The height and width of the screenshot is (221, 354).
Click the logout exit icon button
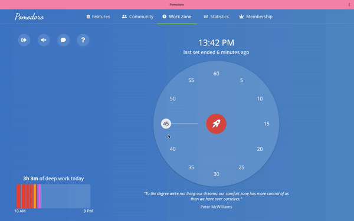pyautogui.click(x=24, y=40)
